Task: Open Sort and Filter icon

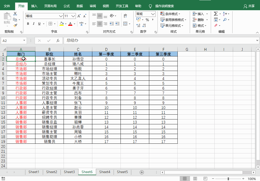Action: tap(225, 14)
